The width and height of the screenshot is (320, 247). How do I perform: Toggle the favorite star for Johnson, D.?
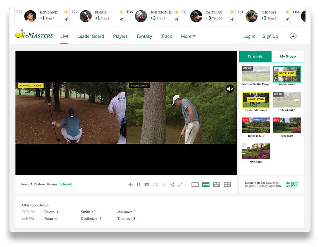pyautogui.click(x=177, y=12)
